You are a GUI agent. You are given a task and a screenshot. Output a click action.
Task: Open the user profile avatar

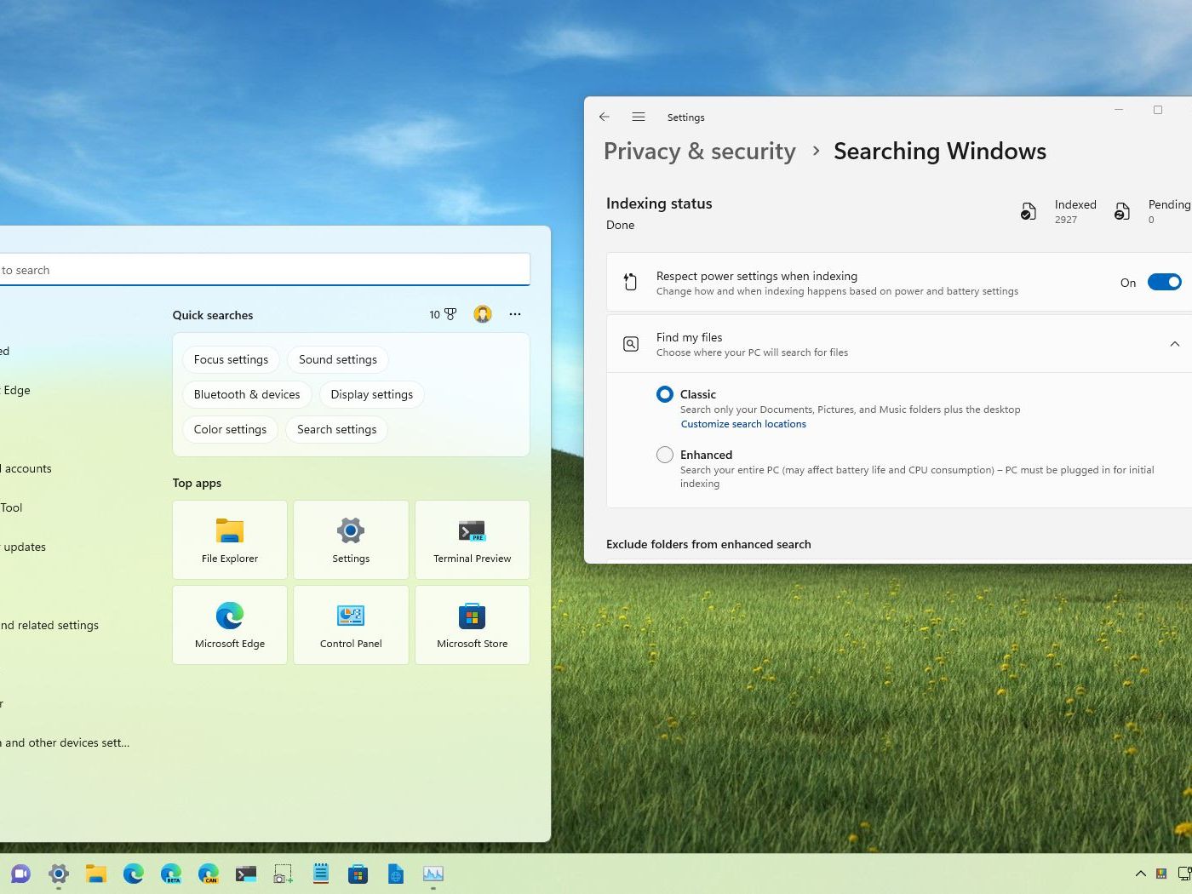pyautogui.click(x=483, y=314)
